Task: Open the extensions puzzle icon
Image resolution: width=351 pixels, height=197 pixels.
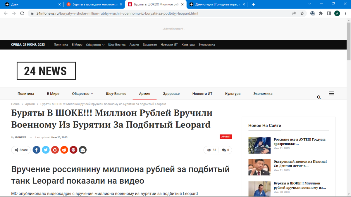Action: [x=321, y=13]
